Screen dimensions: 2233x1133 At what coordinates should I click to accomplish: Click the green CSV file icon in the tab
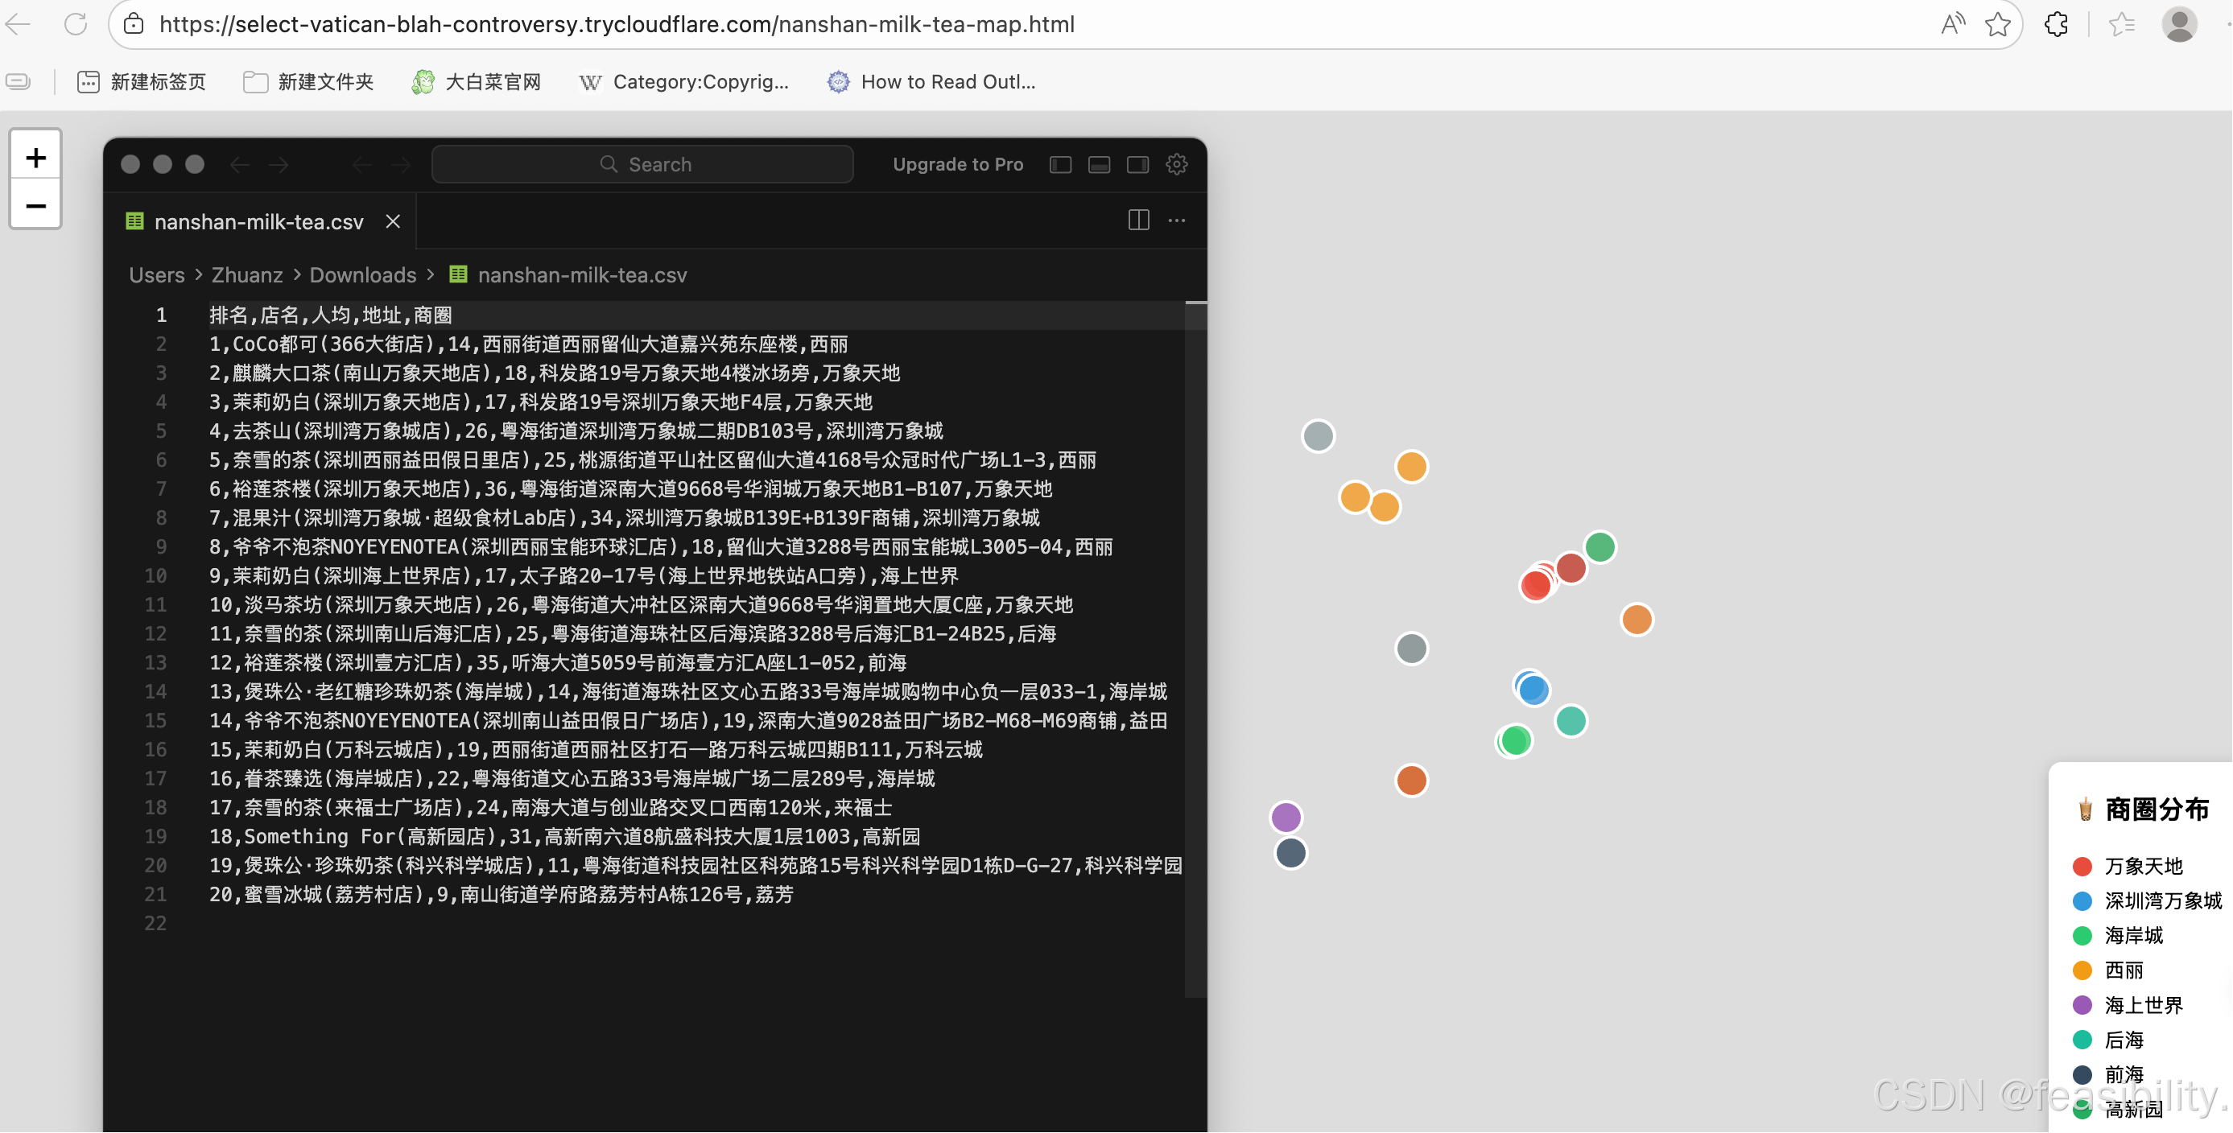click(x=134, y=220)
